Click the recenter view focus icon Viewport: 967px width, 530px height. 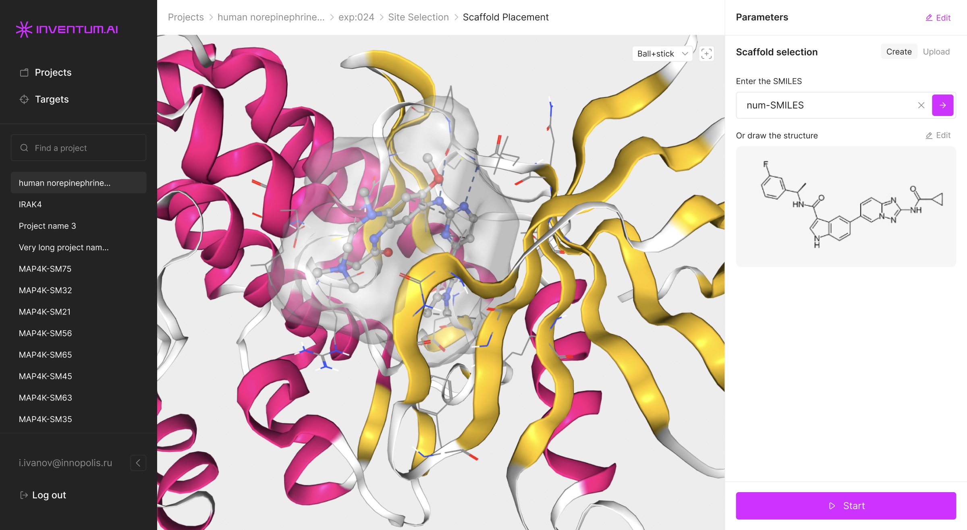pos(706,54)
